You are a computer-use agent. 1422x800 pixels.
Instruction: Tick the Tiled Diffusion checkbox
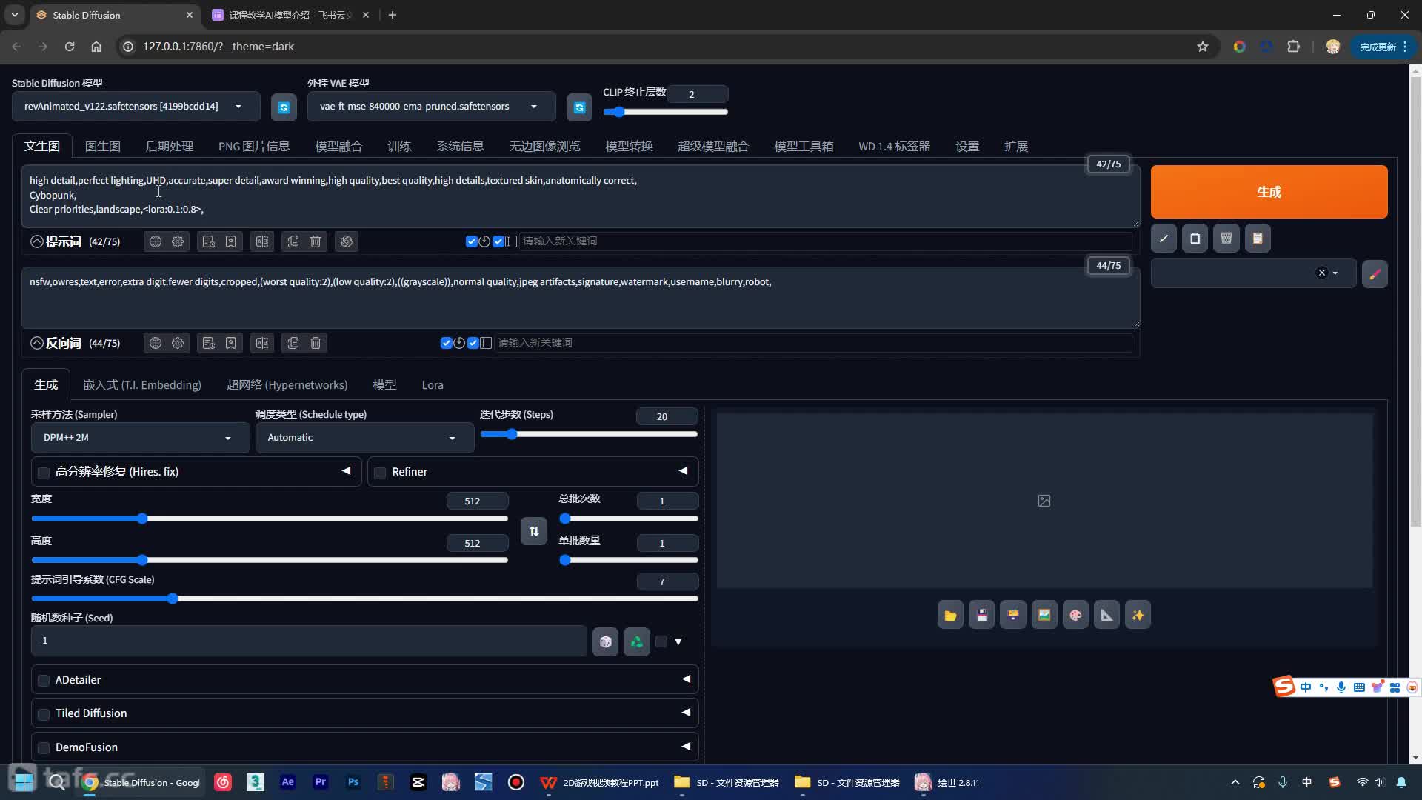pyautogui.click(x=44, y=714)
